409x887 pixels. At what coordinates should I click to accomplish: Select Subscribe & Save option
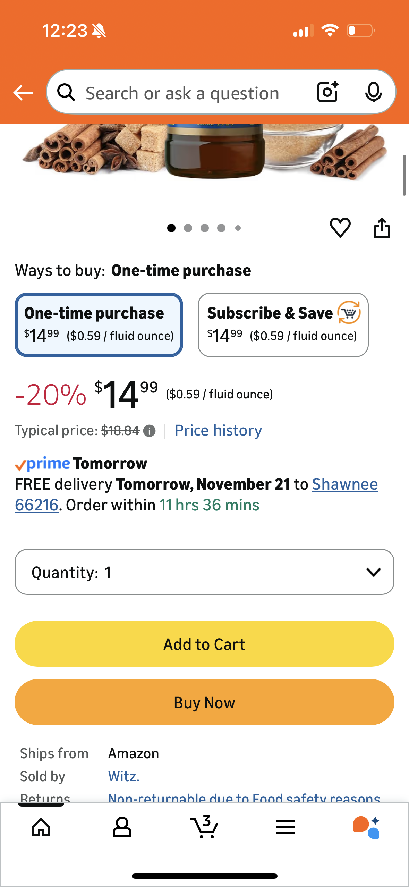point(283,325)
